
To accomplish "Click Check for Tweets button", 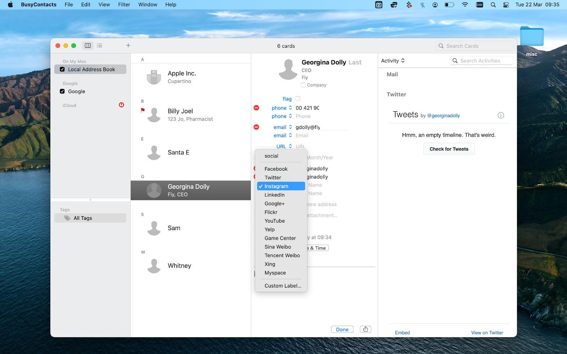I will [x=449, y=149].
